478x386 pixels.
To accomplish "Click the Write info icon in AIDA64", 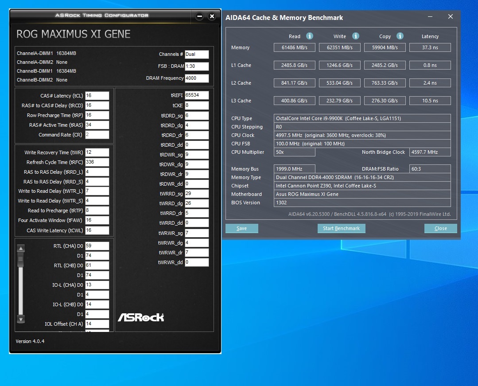I will click(355, 36).
